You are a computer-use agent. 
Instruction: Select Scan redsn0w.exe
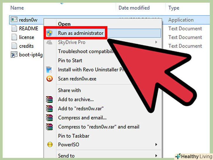tap(77, 79)
